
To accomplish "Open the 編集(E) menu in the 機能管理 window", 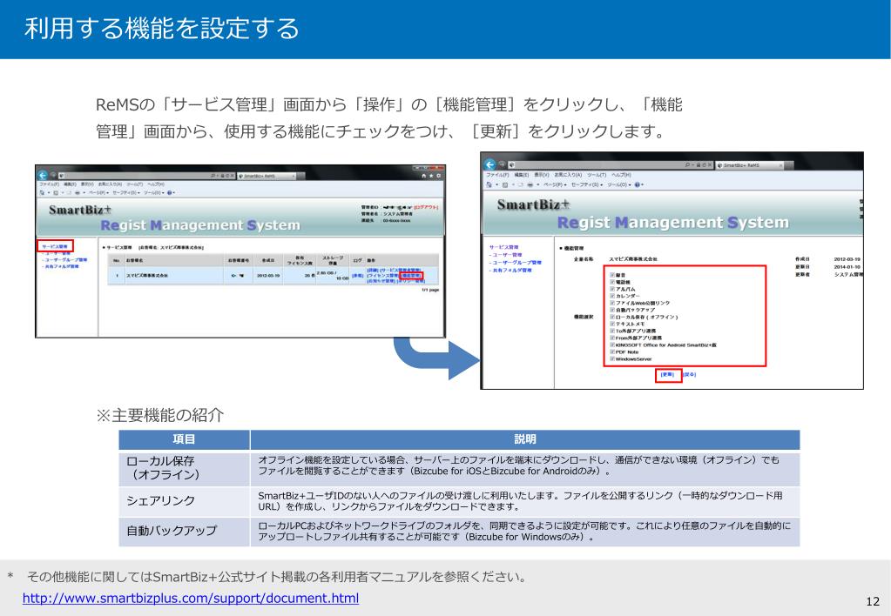I will (522, 175).
